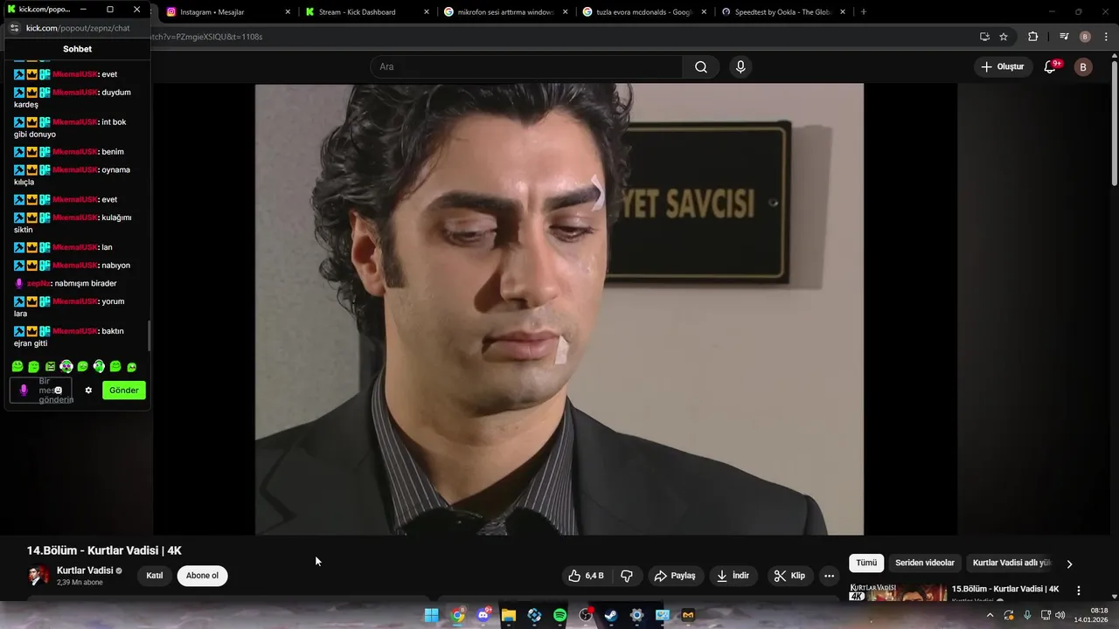This screenshot has height=629, width=1119.
Task: Switch to the tuzla evora mcdonalds tab
Action: click(643, 12)
